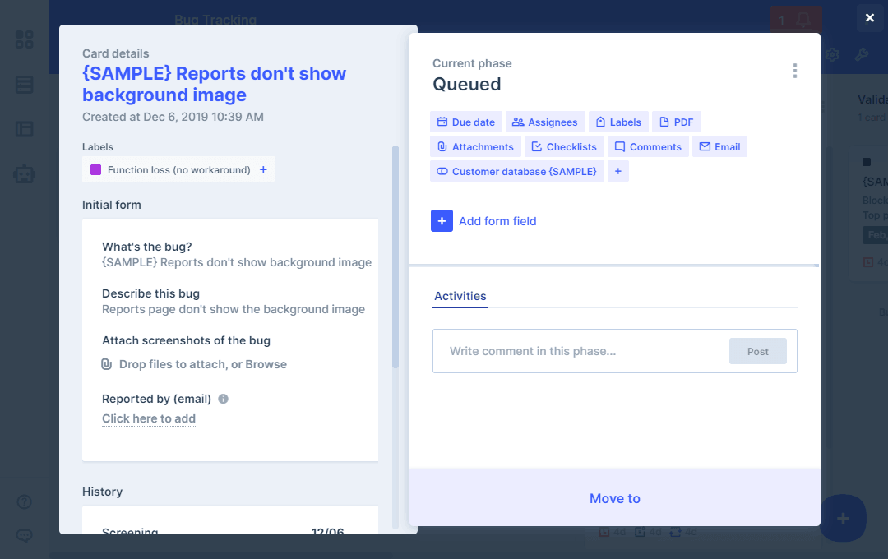Screen dimensions: 888x559
Task: Click the purple Function loss label swatch
Action: click(95, 170)
